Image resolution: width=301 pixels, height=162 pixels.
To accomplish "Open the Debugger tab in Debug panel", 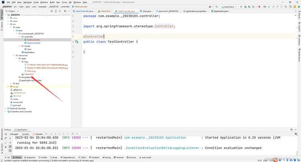I will (x=14, y=134).
